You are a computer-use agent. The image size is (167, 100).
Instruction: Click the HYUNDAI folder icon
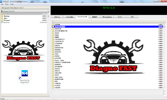(53, 66)
